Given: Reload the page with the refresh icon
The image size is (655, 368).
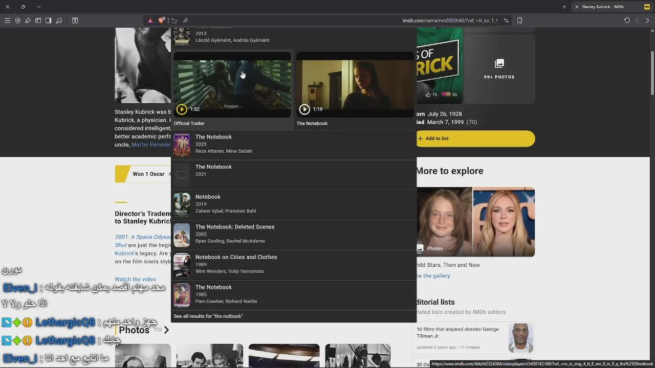Looking at the screenshot, I should point(627,20).
